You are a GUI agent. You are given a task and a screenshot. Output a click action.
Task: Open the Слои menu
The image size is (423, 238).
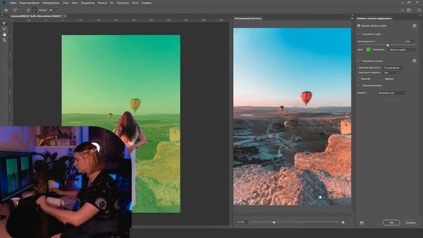click(x=65, y=3)
